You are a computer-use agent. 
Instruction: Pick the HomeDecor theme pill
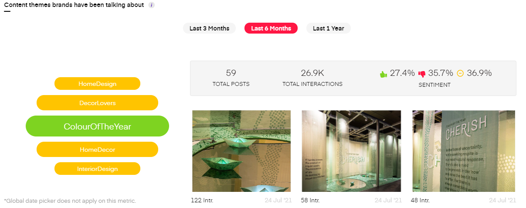(97, 149)
